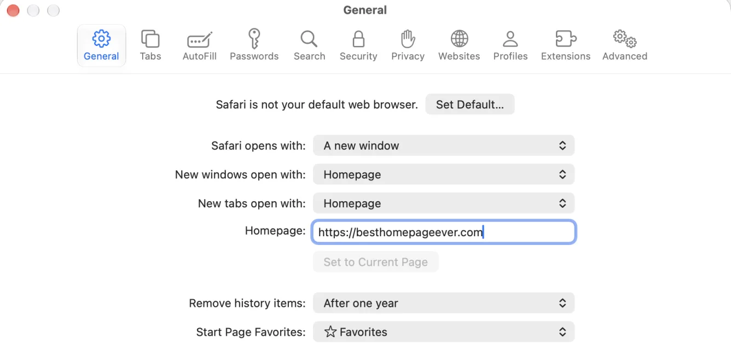
Task: Click the General window title text
Action: [365, 10]
